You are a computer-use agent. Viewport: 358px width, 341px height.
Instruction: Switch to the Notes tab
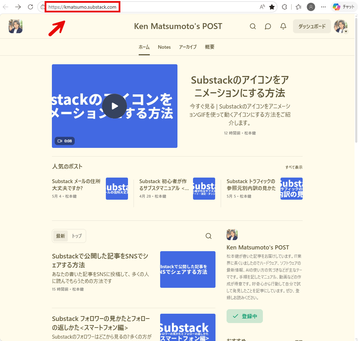coord(164,47)
